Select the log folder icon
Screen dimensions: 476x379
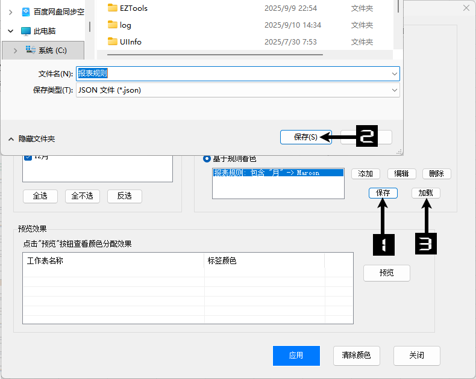pos(113,25)
